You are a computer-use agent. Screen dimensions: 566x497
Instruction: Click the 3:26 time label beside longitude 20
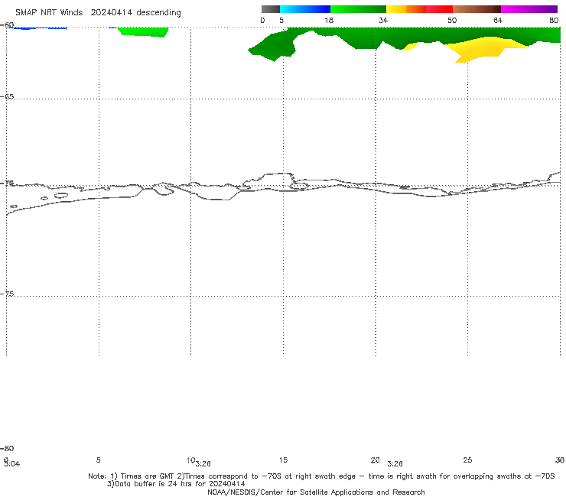pyautogui.click(x=395, y=464)
